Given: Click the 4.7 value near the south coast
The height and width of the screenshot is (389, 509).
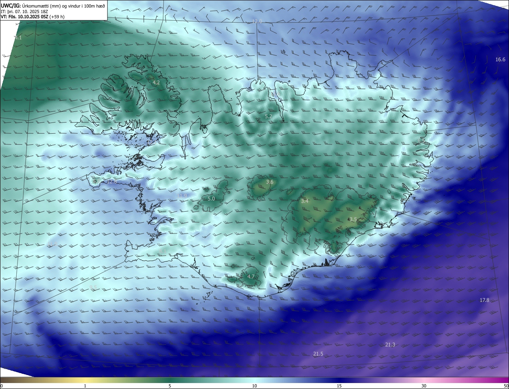Looking at the screenshot, I should [x=251, y=277].
